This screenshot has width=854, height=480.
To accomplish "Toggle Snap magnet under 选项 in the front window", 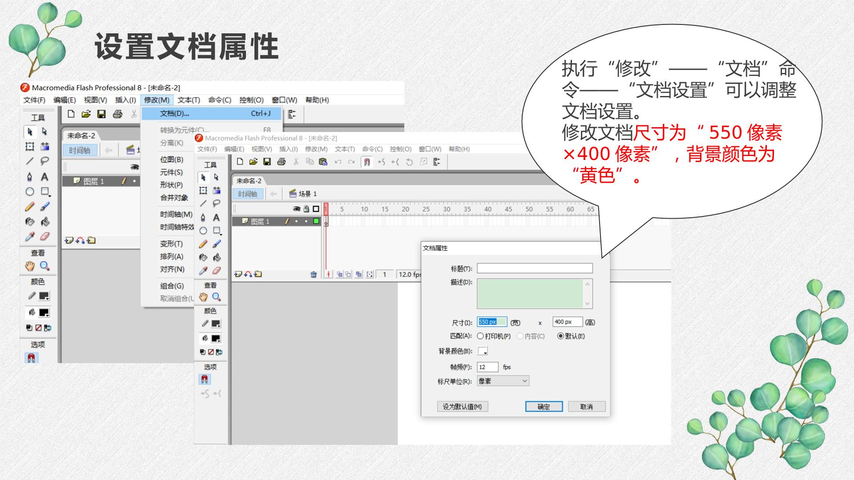I will pos(205,379).
